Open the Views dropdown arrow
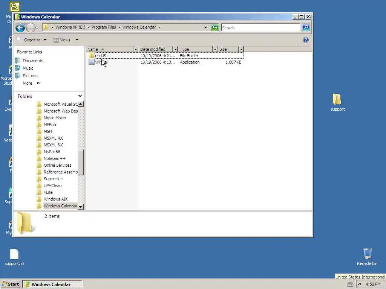 point(77,40)
